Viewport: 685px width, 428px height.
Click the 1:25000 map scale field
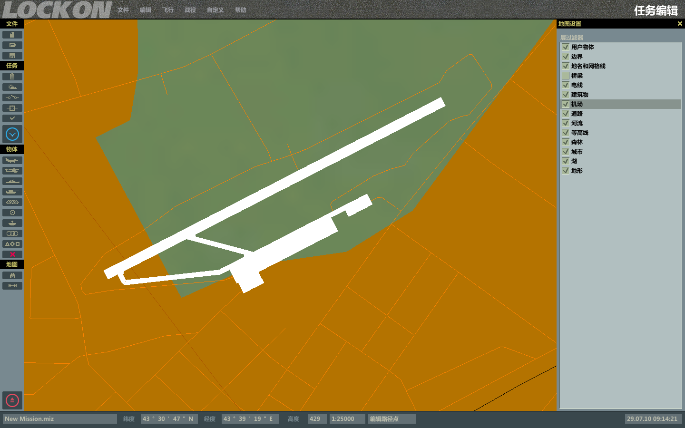pos(347,419)
